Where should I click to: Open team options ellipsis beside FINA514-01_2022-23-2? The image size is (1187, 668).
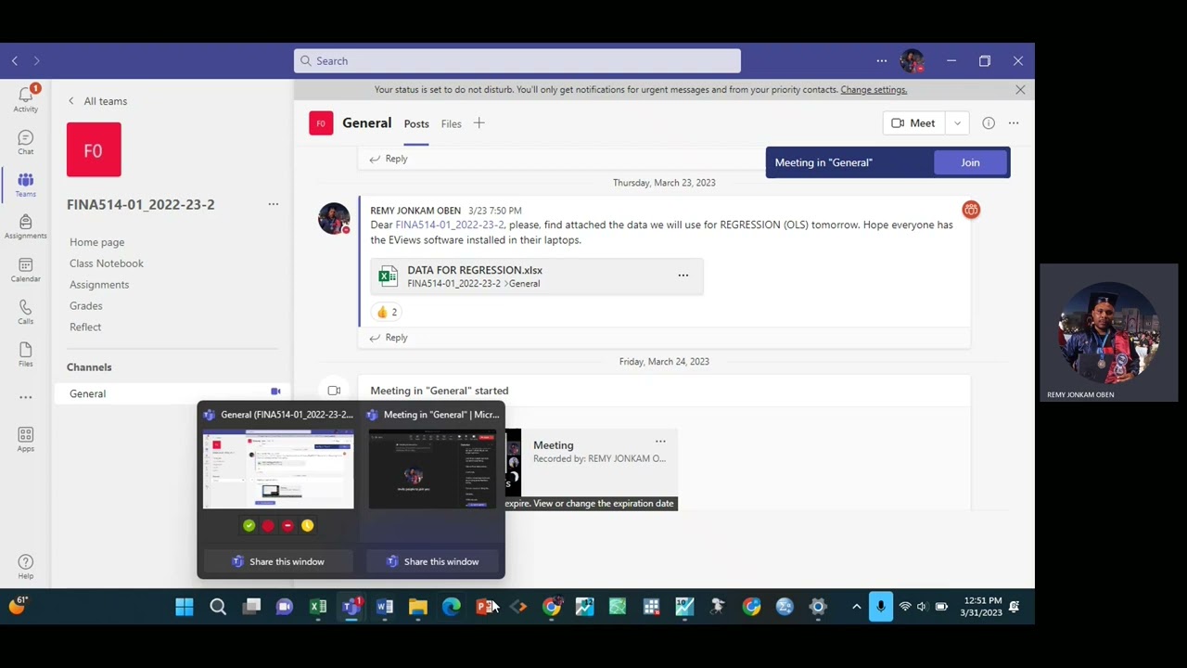coord(273,204)
